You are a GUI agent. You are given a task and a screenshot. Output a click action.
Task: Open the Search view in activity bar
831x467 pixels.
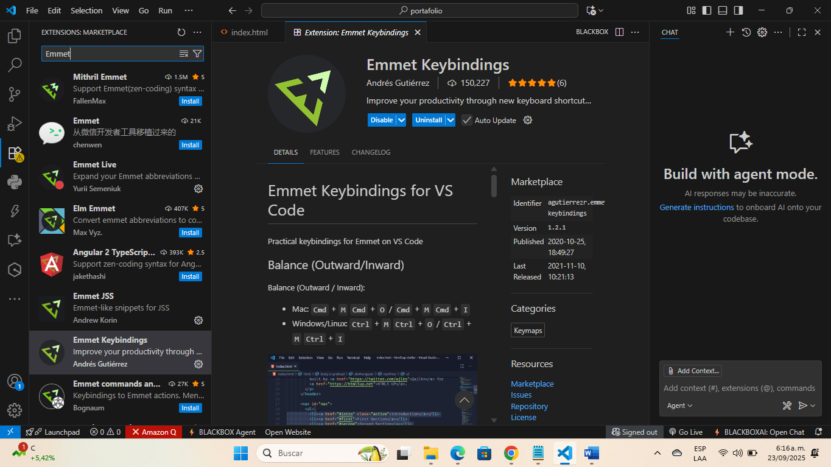(15, 65)
